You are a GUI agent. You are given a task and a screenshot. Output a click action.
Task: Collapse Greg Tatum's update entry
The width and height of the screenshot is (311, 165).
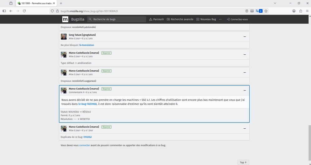(245, 37)
